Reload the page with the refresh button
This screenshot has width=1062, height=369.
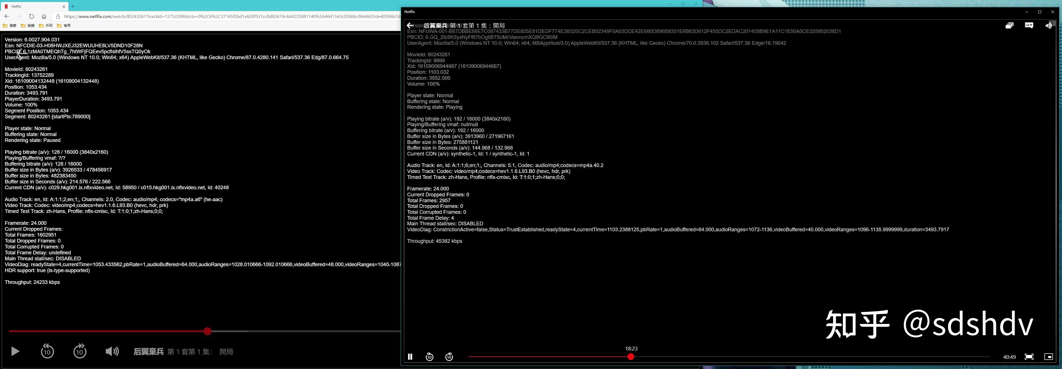point(31,16)
